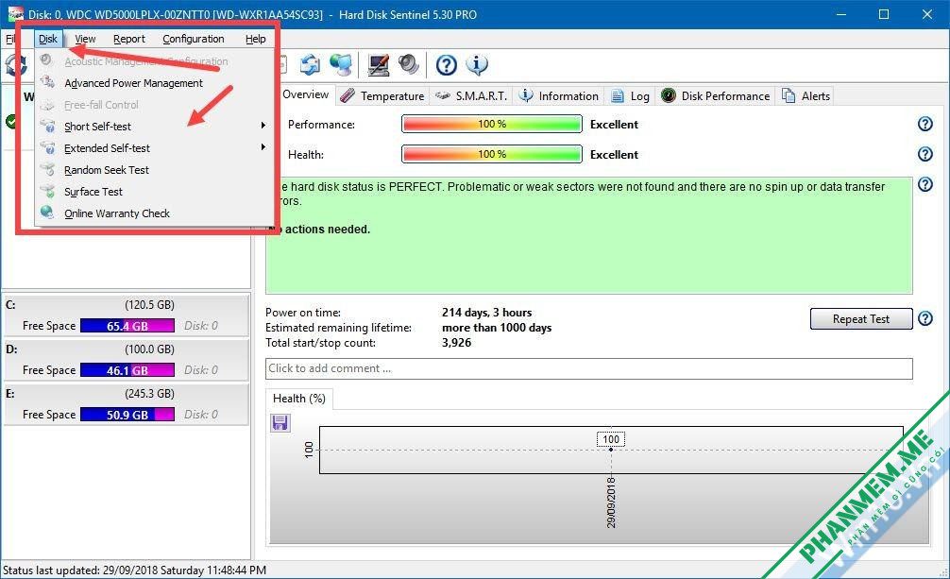The height and width of the screenshot is (579, 950).
Task: Switch to the Alerts tab
Action: coord(806,95)
